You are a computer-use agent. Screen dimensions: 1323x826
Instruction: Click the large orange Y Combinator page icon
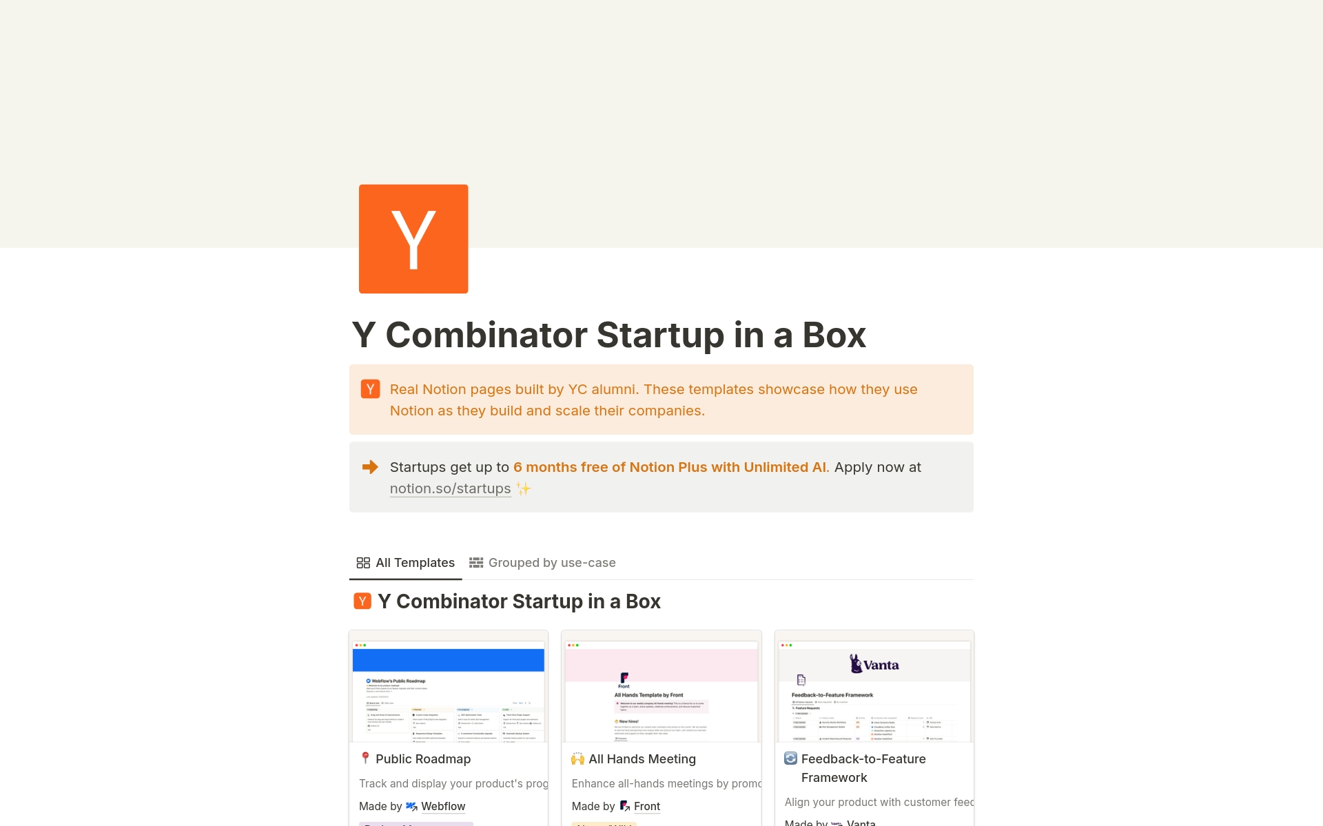click(413, 239)
